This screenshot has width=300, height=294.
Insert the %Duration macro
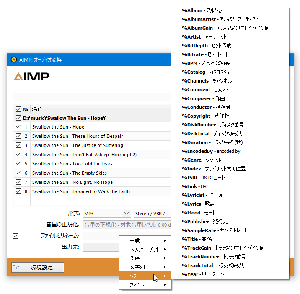230,142
